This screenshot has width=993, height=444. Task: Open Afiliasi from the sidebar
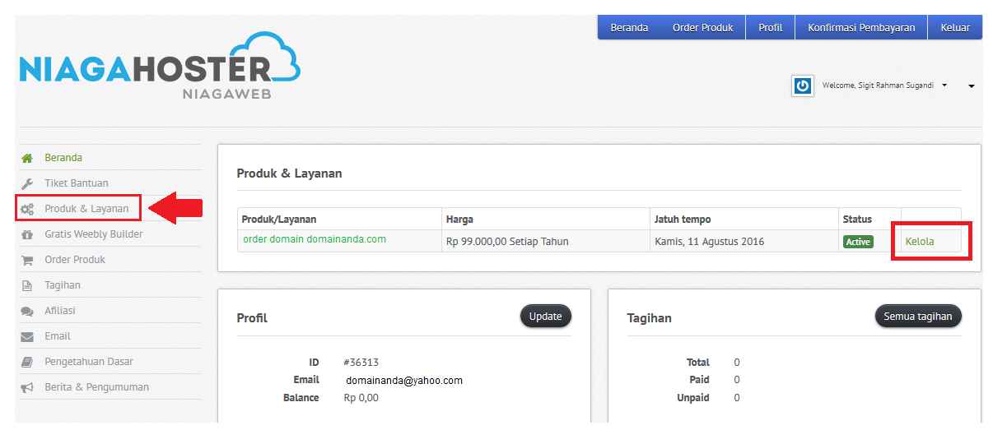pyautogui.click(x=60, y=311)
